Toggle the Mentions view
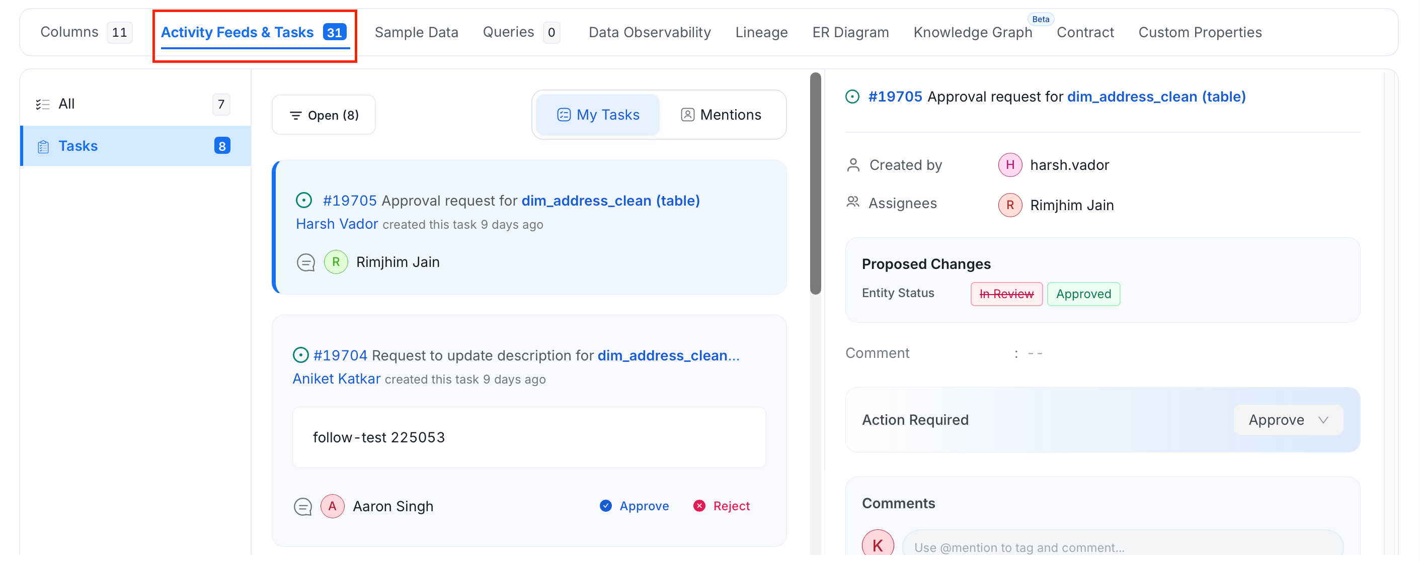 point(721,115)
